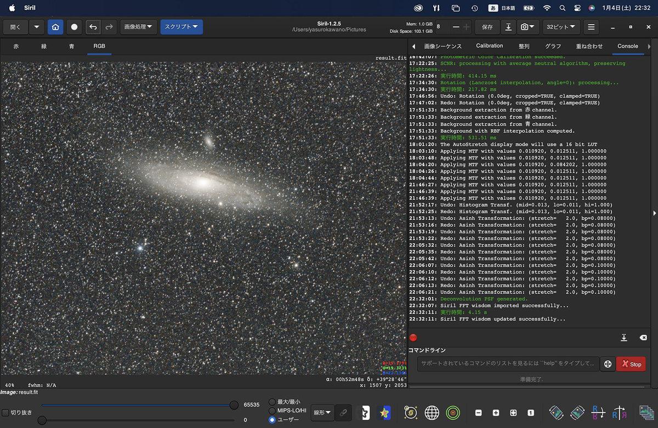Toggle the channel link chain icon
This screenshot has width=658, height=428.
click(344, 412)
